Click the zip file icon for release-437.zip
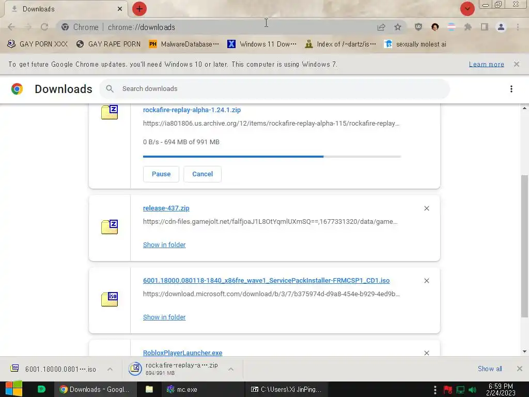Screen dimensions: 529x397 click(x=110, y=227)
